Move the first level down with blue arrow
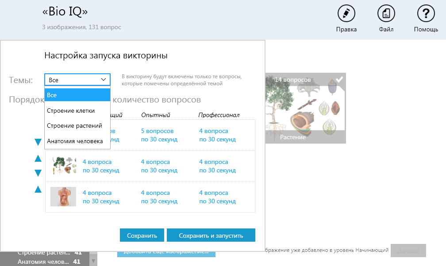Image resolution: width=446 pixels, height=266 pixels. click(38, 142)
